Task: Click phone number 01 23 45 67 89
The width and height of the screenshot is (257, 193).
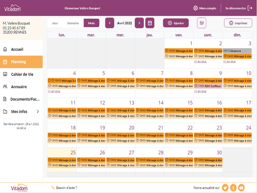Action: point(14,28)
